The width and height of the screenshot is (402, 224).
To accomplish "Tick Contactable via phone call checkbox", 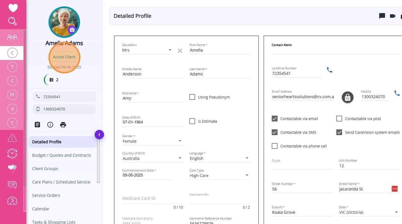I will pos(275,146).
